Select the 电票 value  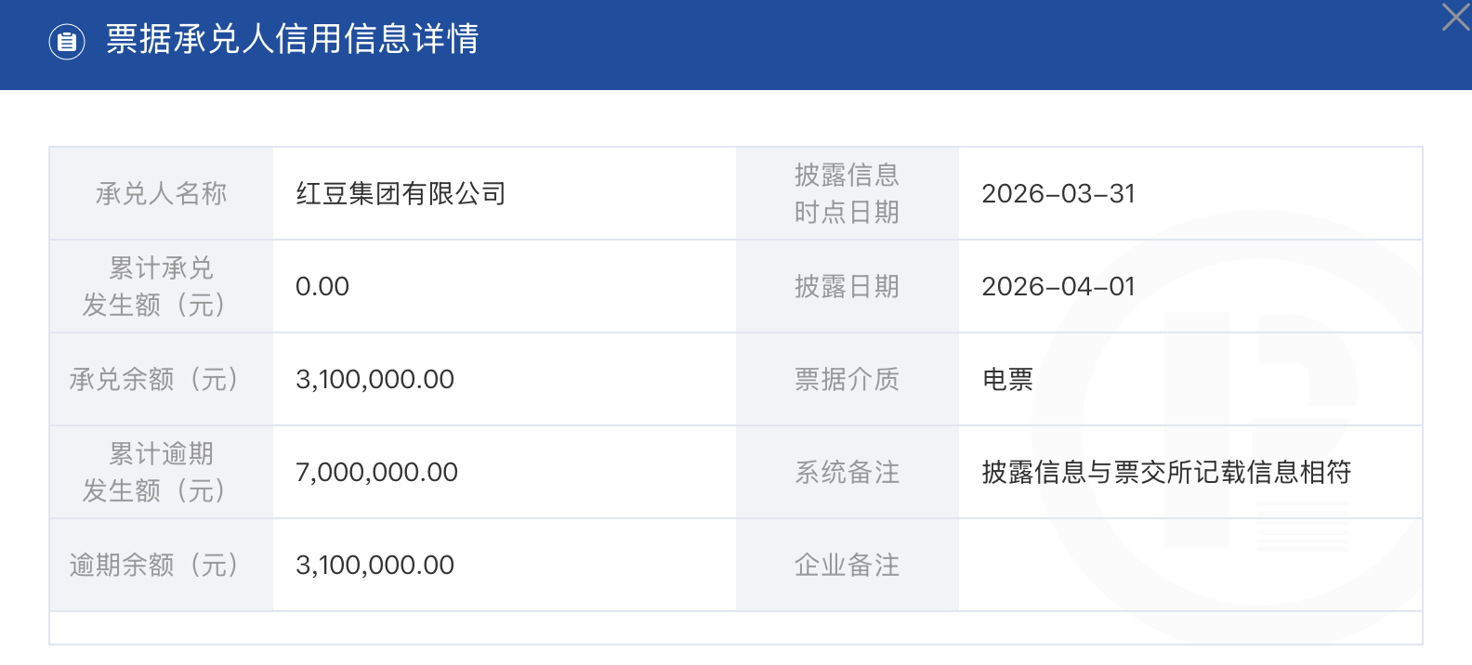pos(1007,379)
